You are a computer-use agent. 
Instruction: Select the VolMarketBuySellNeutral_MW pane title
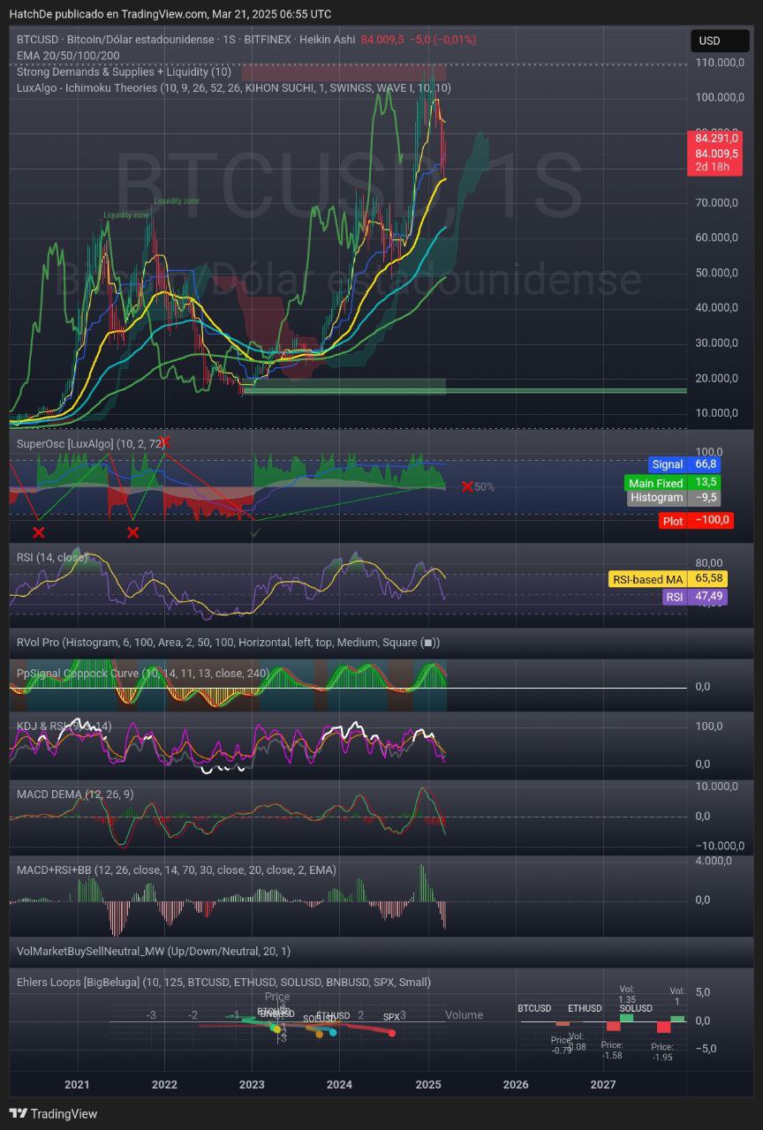click(x=154, y=951)
